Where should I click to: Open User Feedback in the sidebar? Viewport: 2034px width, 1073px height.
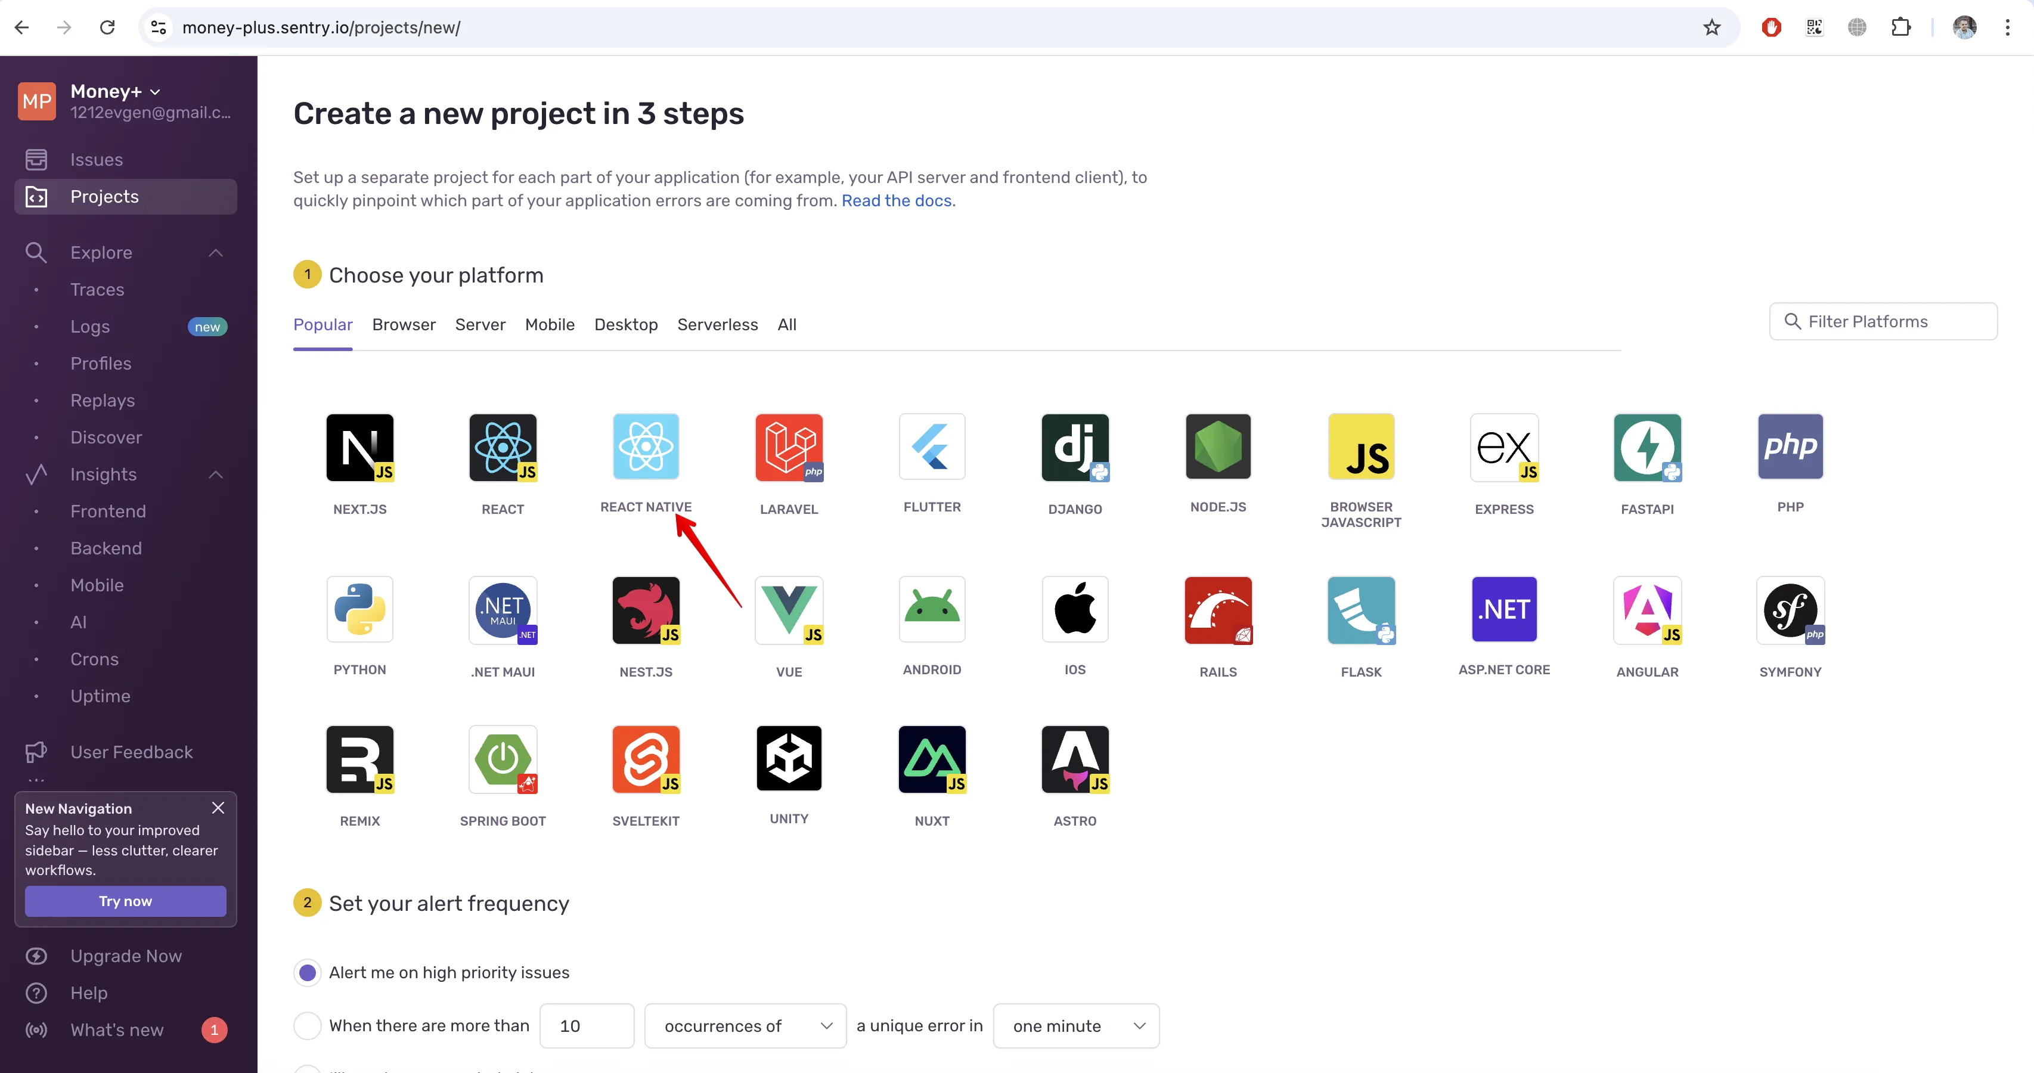(126, 752)
